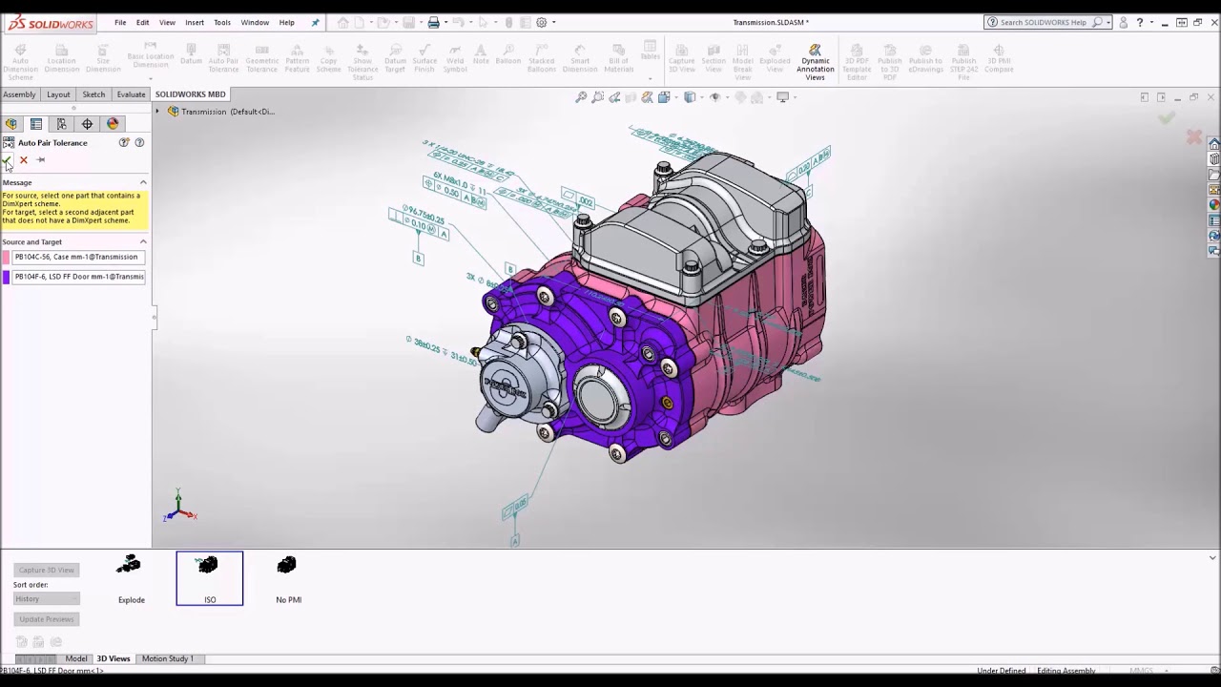Viewport: 1221px width, 687px height.
Task: Open the Help menu
Action: (x=286, y=22)
